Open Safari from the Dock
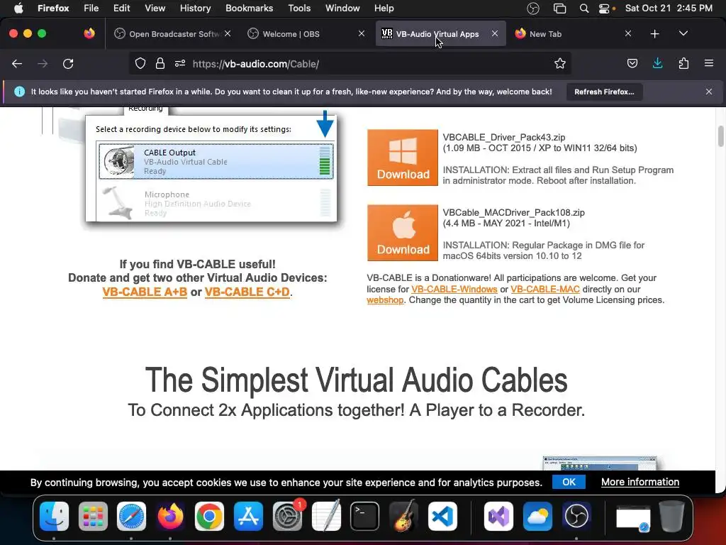Viewport: 726px width, 545px height. coord(131,517)
